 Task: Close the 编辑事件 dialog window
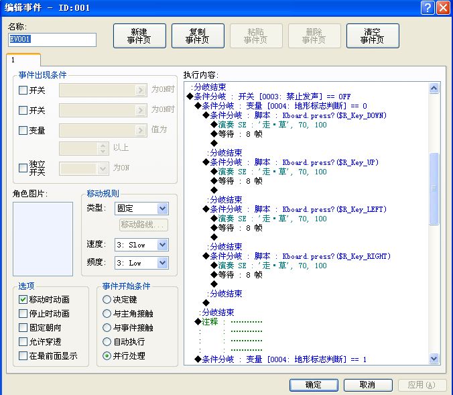(x=443, y=7)
